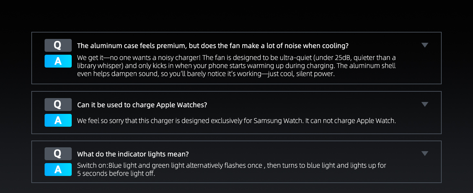Select "What do the indicator lights mean?" question
473x193 pixels.
pyautogui.click(x=133, y=154)
